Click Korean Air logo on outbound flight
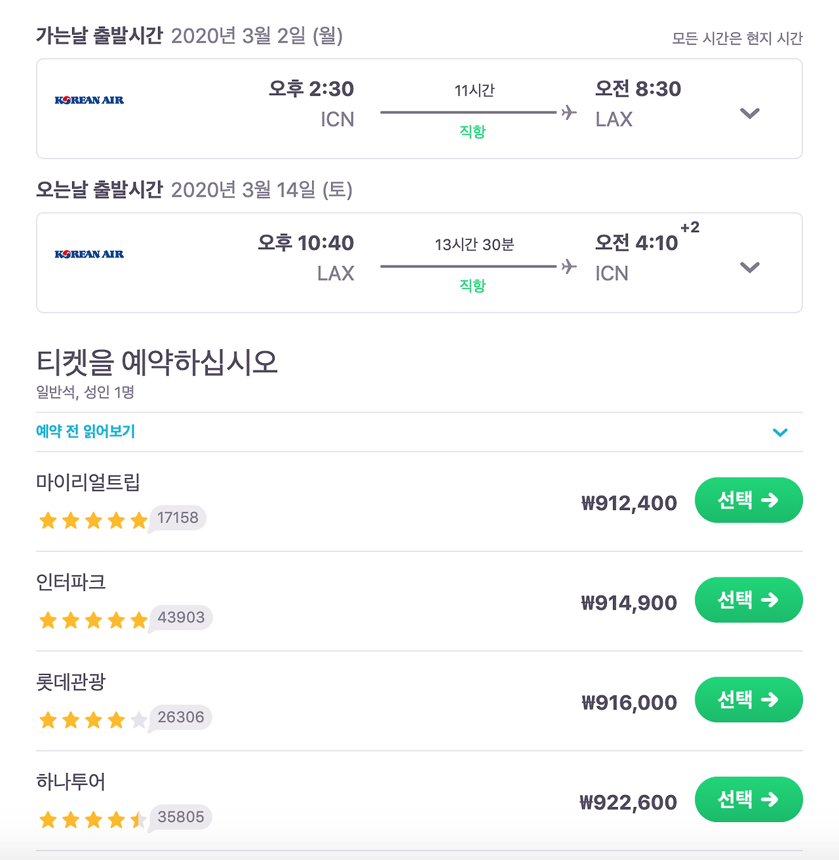 tap(89, 100)
